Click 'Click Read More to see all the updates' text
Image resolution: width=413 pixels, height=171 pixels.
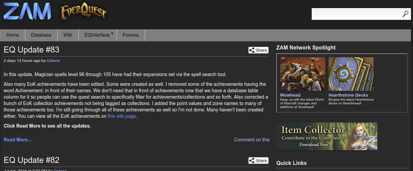(47, 126)
